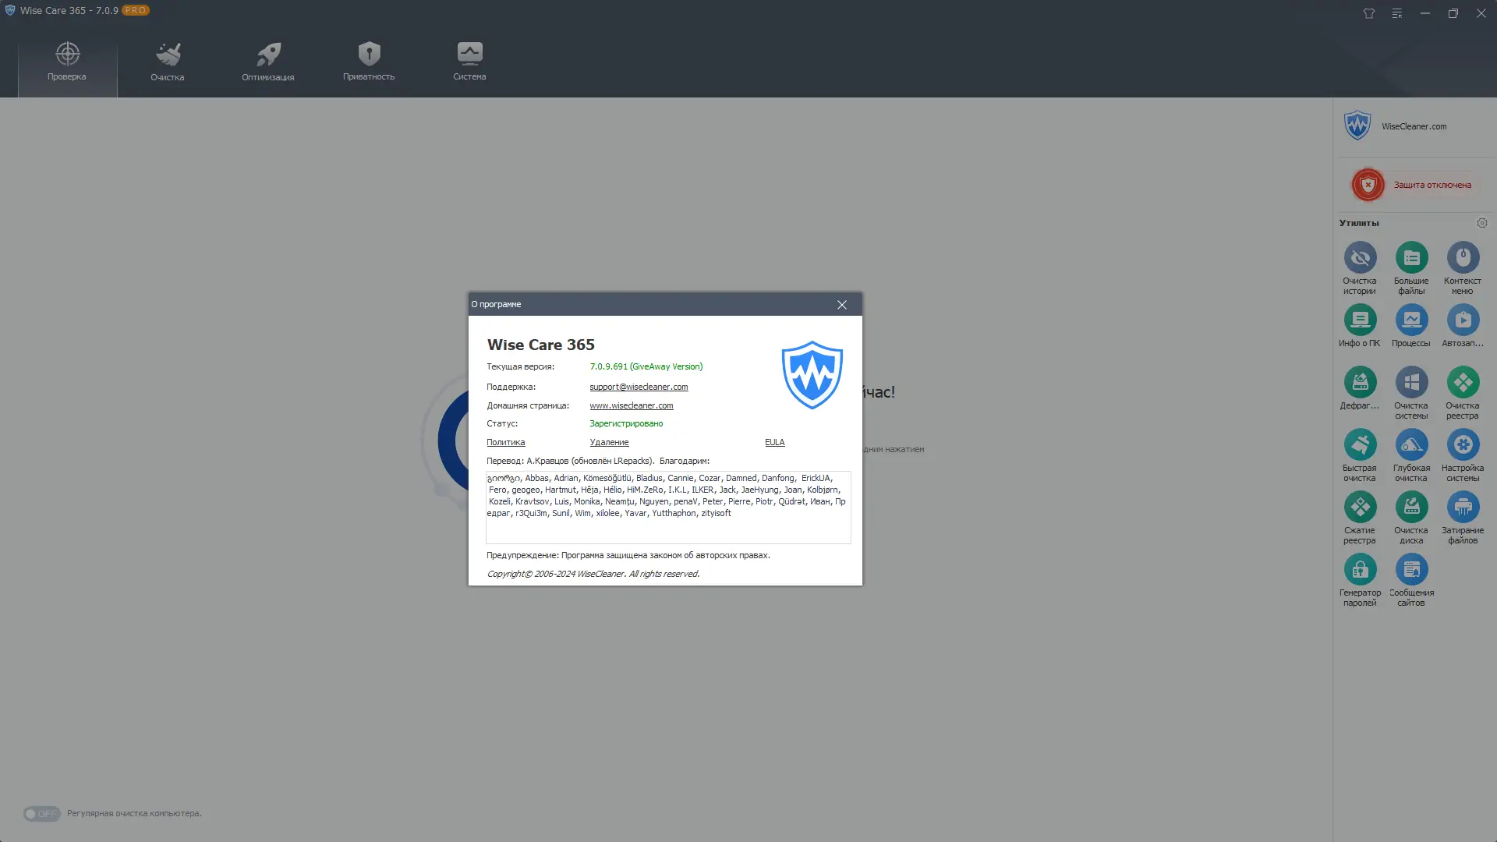Launch Очистка реестра utility
This screenshot has height=842, width=1497.
[x=1463, y=383]
